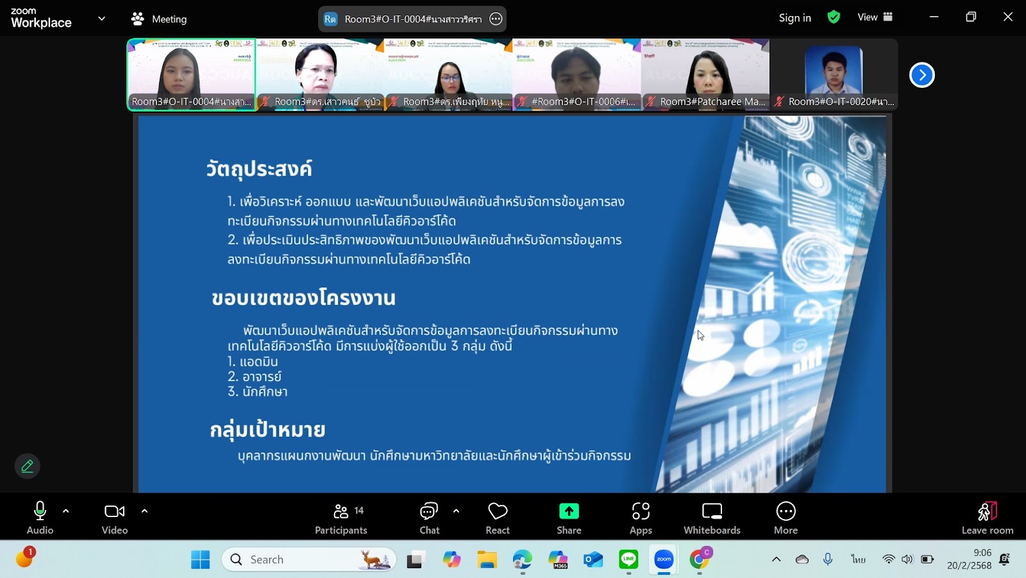
Task: Expand the audio options arrow
Action: [x=66, y=511]
